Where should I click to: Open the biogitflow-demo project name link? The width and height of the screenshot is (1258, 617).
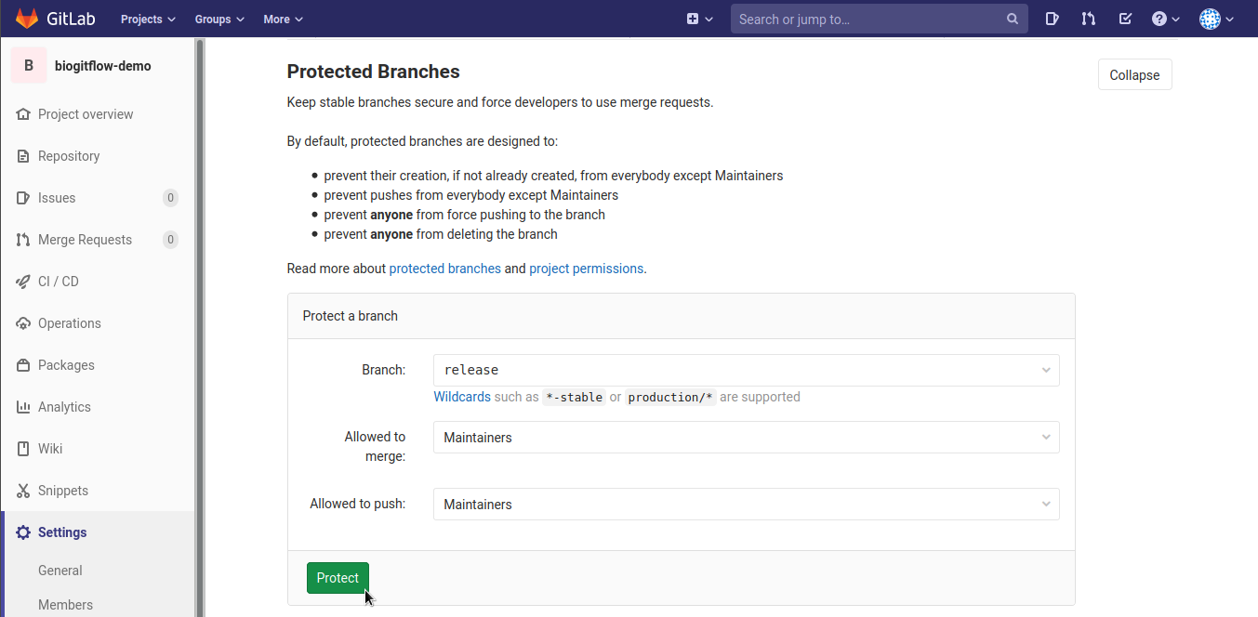coord(102,66)
